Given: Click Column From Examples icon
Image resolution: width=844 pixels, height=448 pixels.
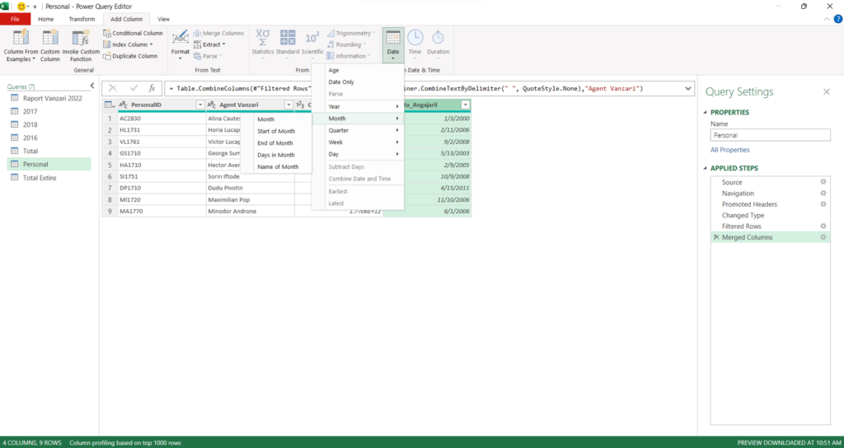Looking at the screenshot, I should coord(21,38).
